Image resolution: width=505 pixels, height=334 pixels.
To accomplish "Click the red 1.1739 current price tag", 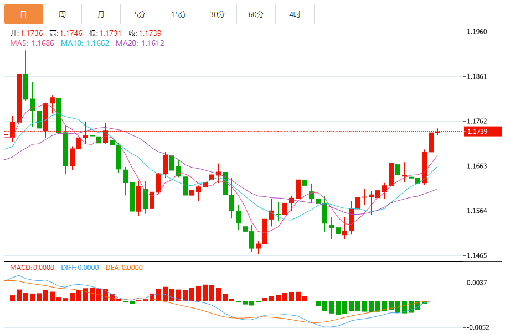I will pyautogui.click(x=483, y=131).
